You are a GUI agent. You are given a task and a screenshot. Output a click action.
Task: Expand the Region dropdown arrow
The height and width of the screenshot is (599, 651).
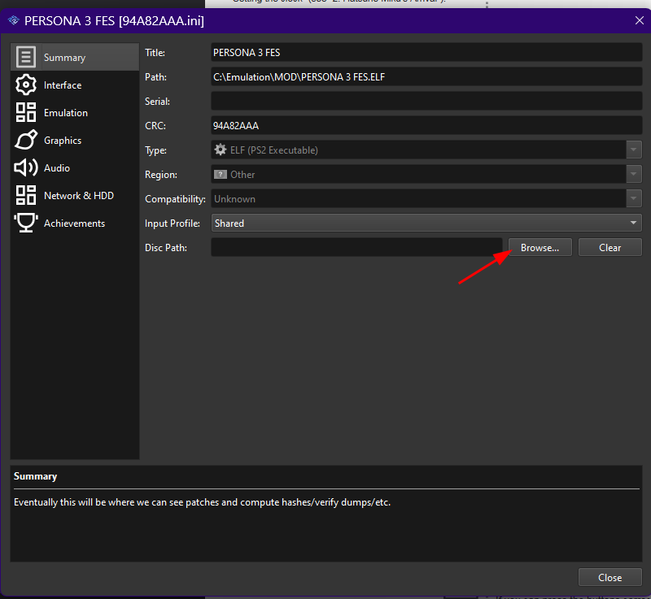coord(633,174)
